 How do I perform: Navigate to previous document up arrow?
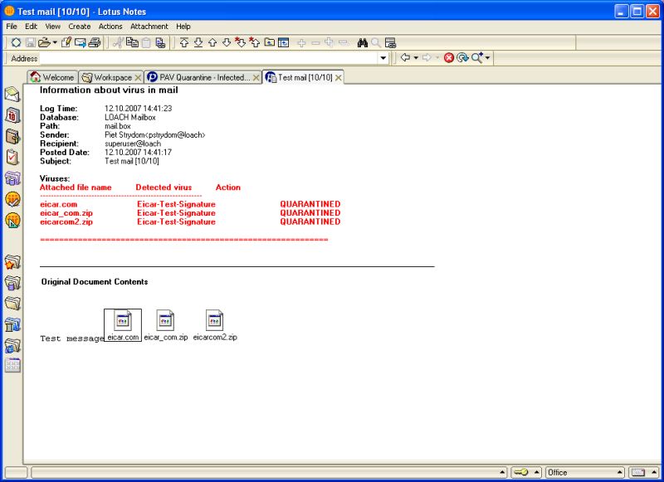[x=212, y=43]
